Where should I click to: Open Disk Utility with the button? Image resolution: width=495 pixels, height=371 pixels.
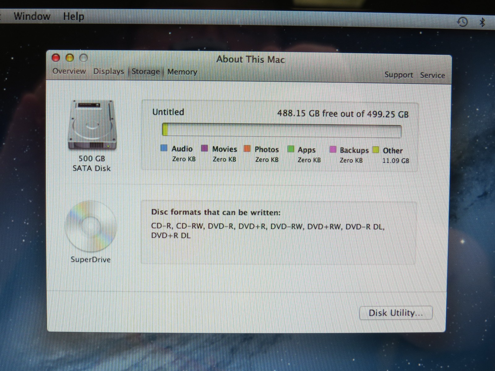[396, 313]
